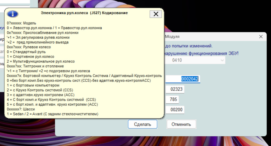Click the 0002042 coding input field
The image size is (271, 146).
pyautogui.click(x=183, y=79)
